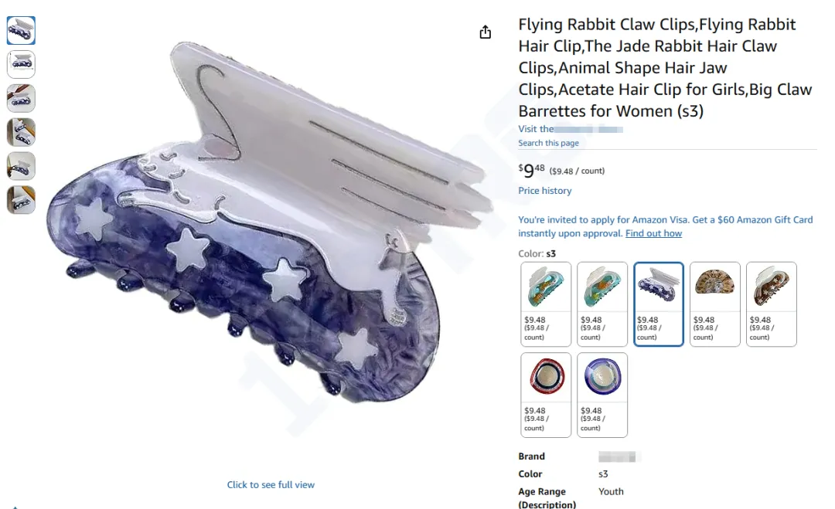Click the Search this page link
Image resolution: width=835 pixels, height=509 pixels.
point(548,143)
